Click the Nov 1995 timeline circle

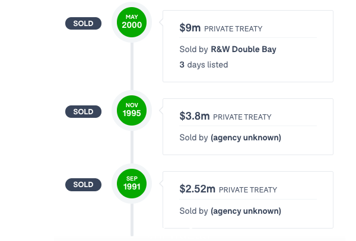click(132, 111)
